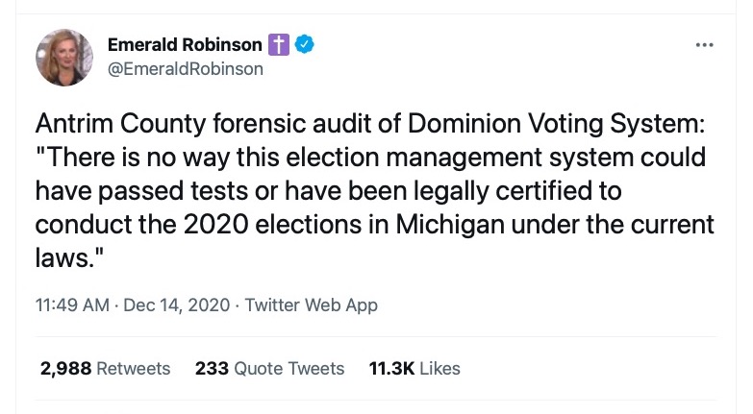Image resolution: width=753 pixels, height=414 pixels.
Task: View the 2,988 Retweets list
Action: point(105,369)
